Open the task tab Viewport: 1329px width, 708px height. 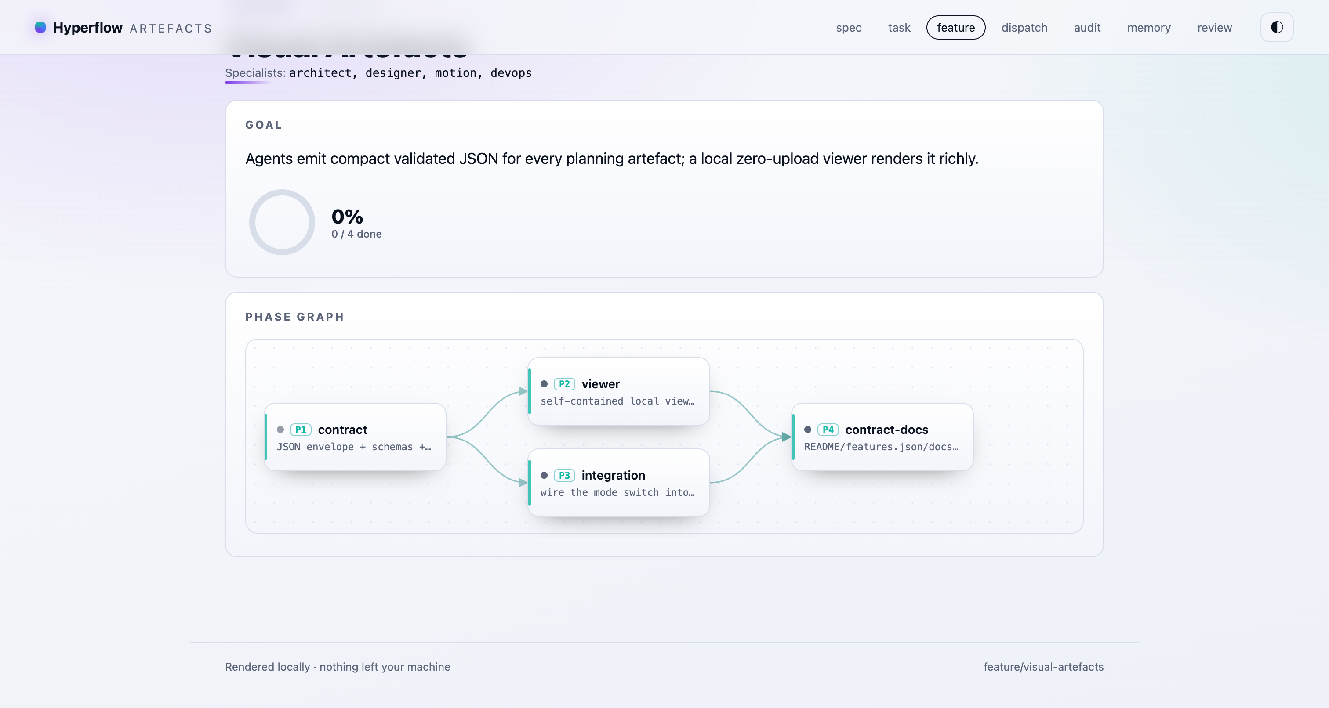pos(899,27)
